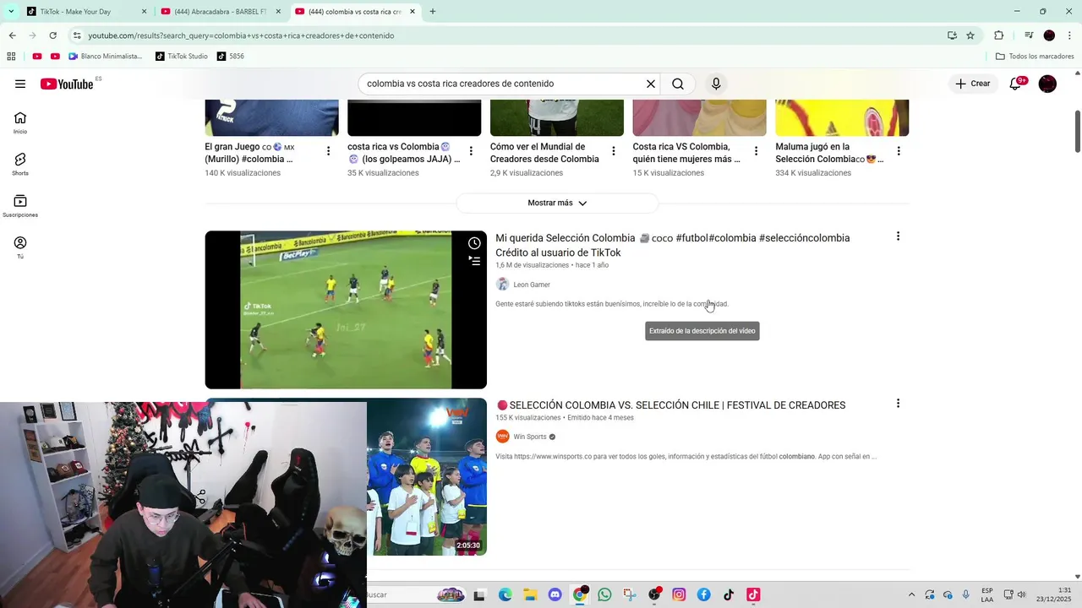
Task: Open options for Selección Colombia vs Chile video
Action: [898, 404]
